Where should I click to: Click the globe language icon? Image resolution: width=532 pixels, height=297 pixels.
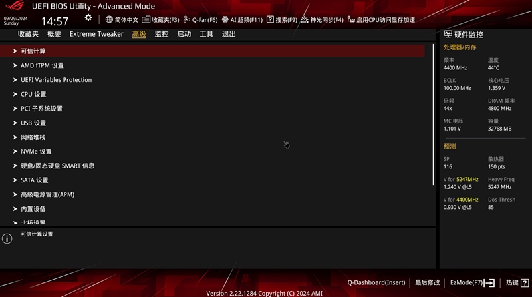[x=109, y=19]
